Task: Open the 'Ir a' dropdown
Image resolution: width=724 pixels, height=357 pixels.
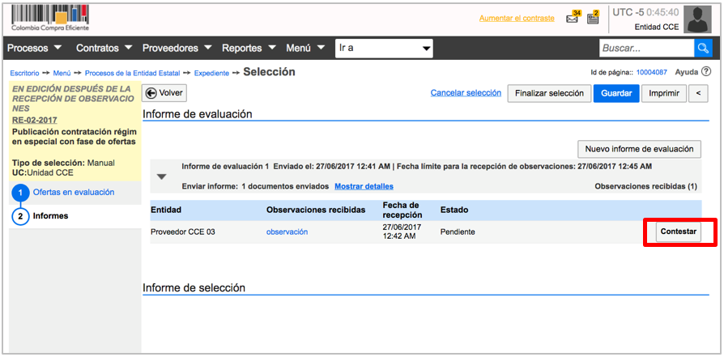Action: point(385,49)
